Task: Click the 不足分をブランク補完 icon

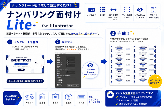Action: tap(153, 10)
